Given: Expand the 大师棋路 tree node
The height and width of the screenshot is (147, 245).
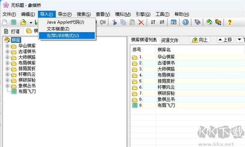Looking at the screenshot, I should (x=7, y=57).
